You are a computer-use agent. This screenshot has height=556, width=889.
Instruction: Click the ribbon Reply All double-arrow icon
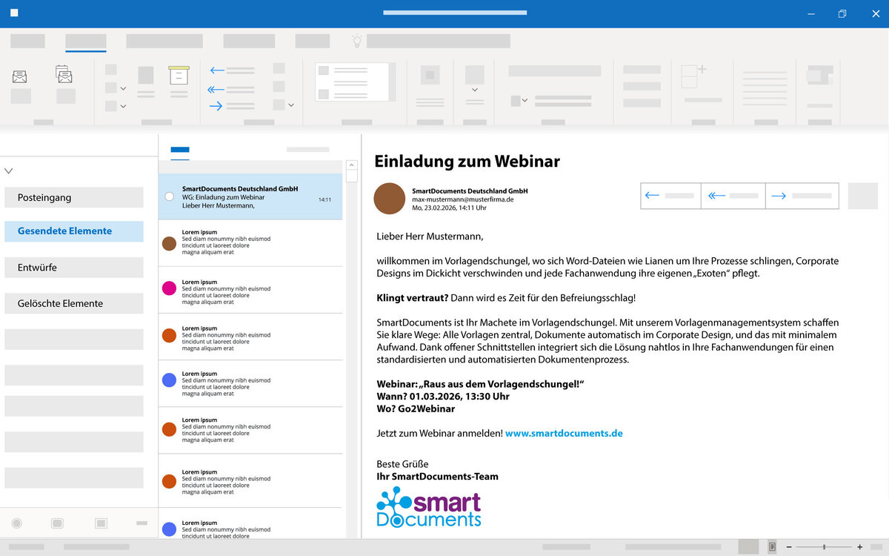tap(216, 89)
